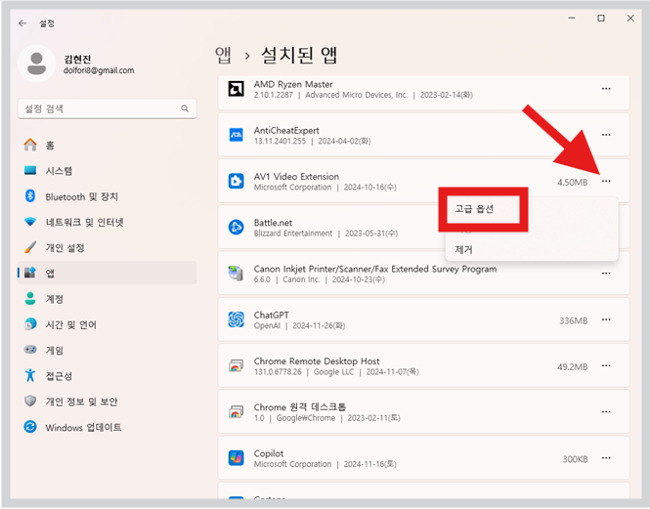Open 시간 및 언어 settings
Viewport: 650px width, 509px height.
(x=107, y=324)
